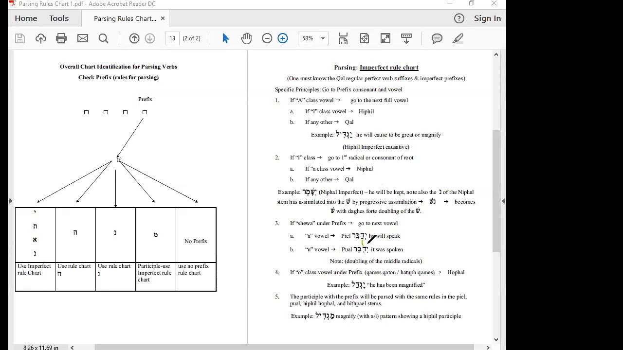The height and width of the screenshot is (350, 623).
Task: Go to next page arrow
Action: (x=150, y=38)
